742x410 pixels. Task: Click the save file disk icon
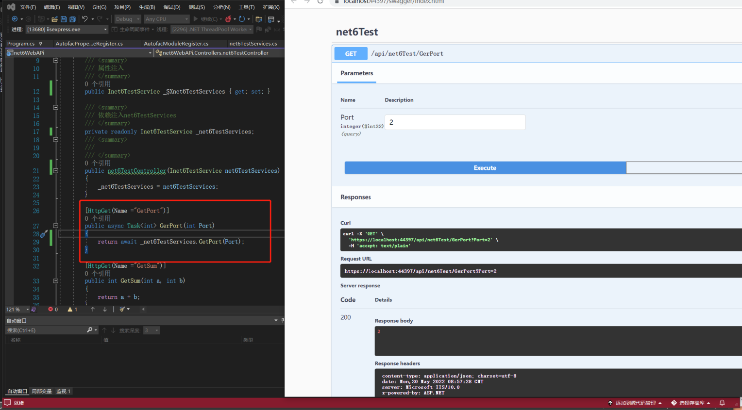(64, 19)
